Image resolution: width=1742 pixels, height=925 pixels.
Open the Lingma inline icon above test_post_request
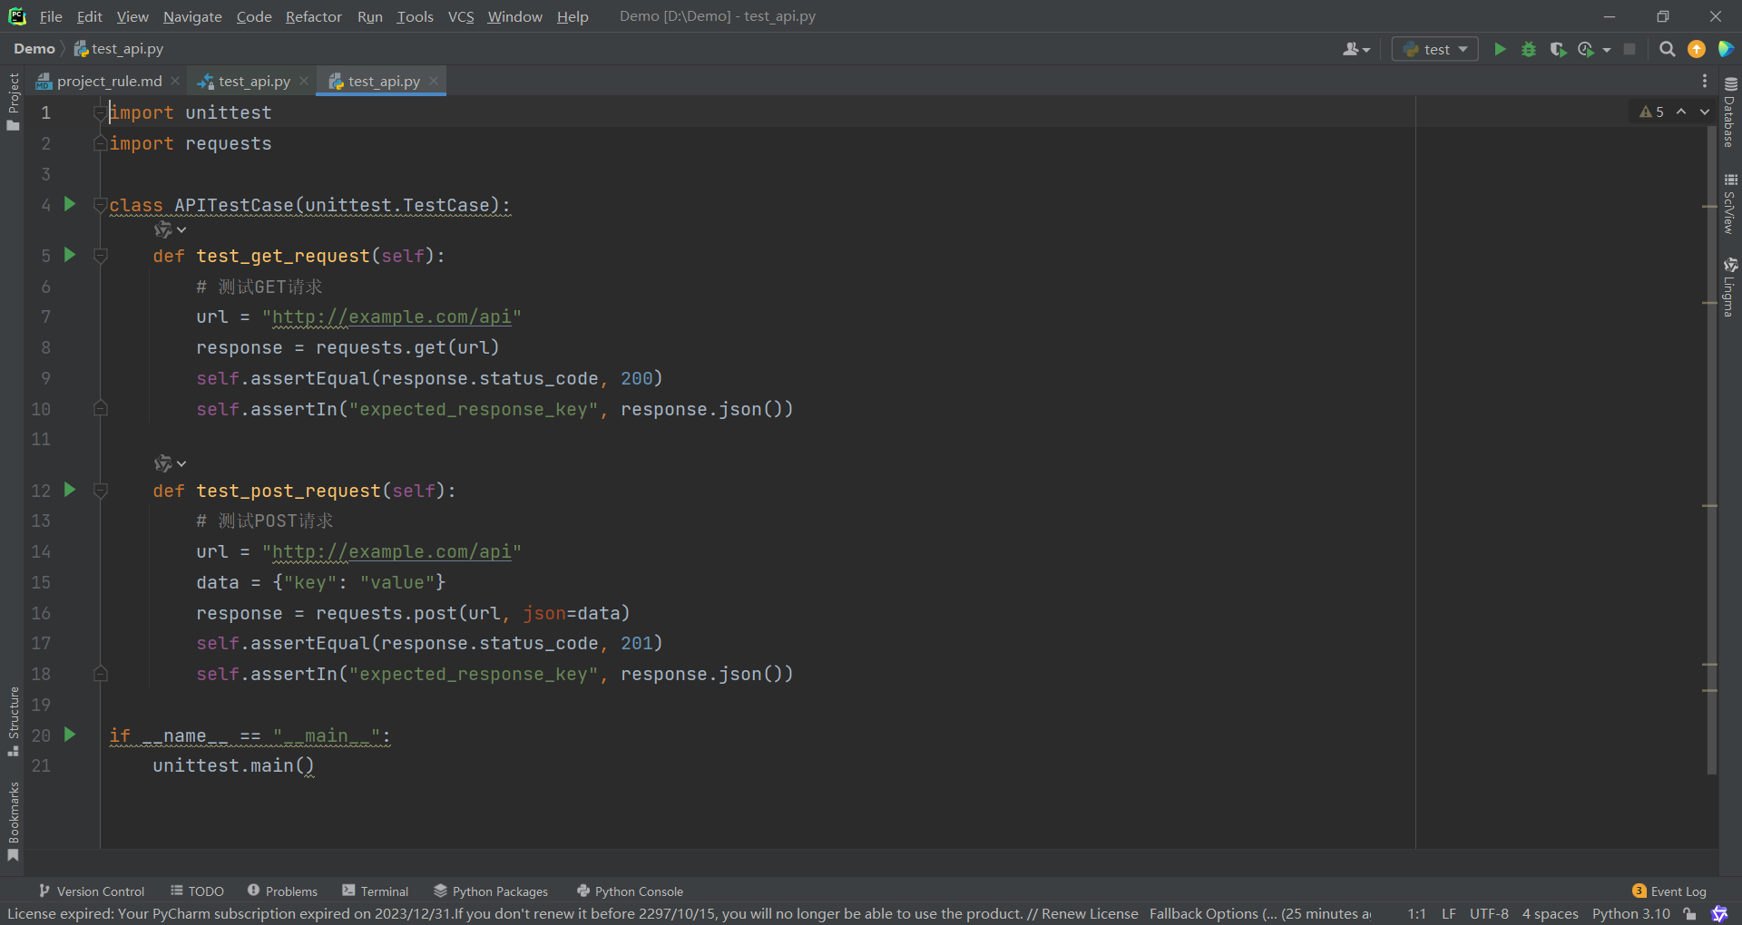tap(170, 463)
